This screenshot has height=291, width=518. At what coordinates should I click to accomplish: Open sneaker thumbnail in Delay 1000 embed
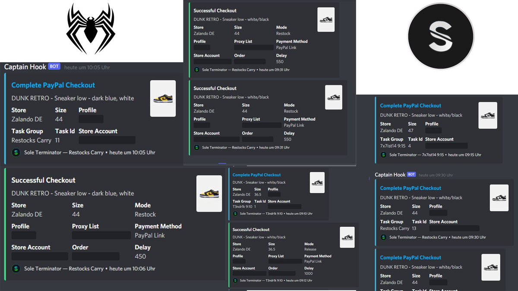[x=347, y=237]
